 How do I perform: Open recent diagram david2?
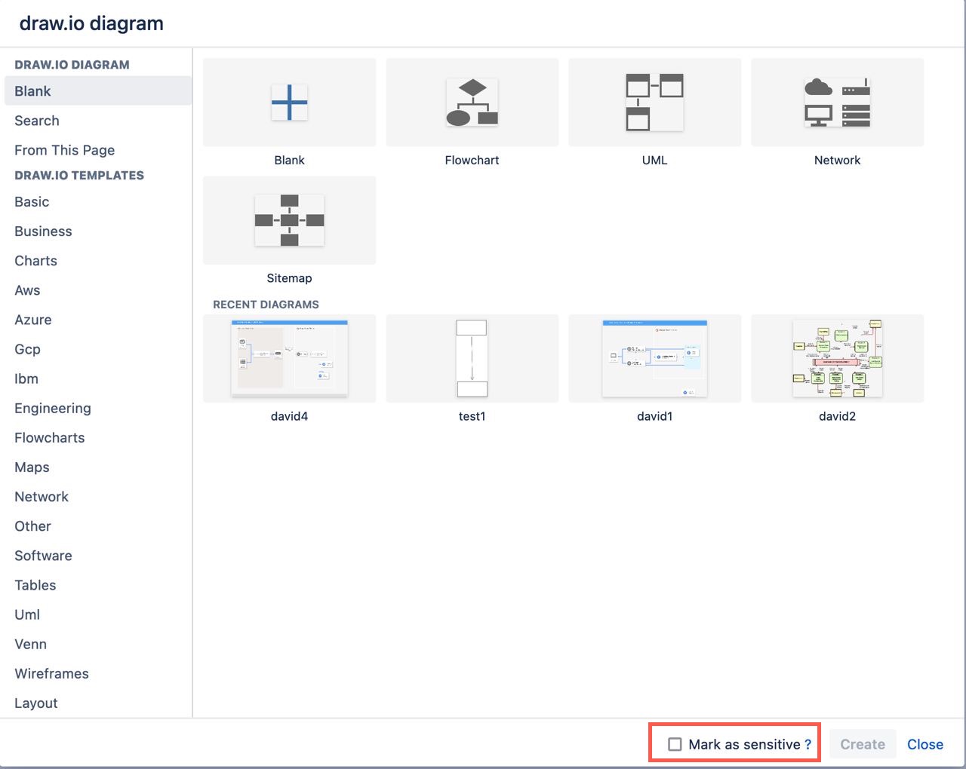click(837, 358)
